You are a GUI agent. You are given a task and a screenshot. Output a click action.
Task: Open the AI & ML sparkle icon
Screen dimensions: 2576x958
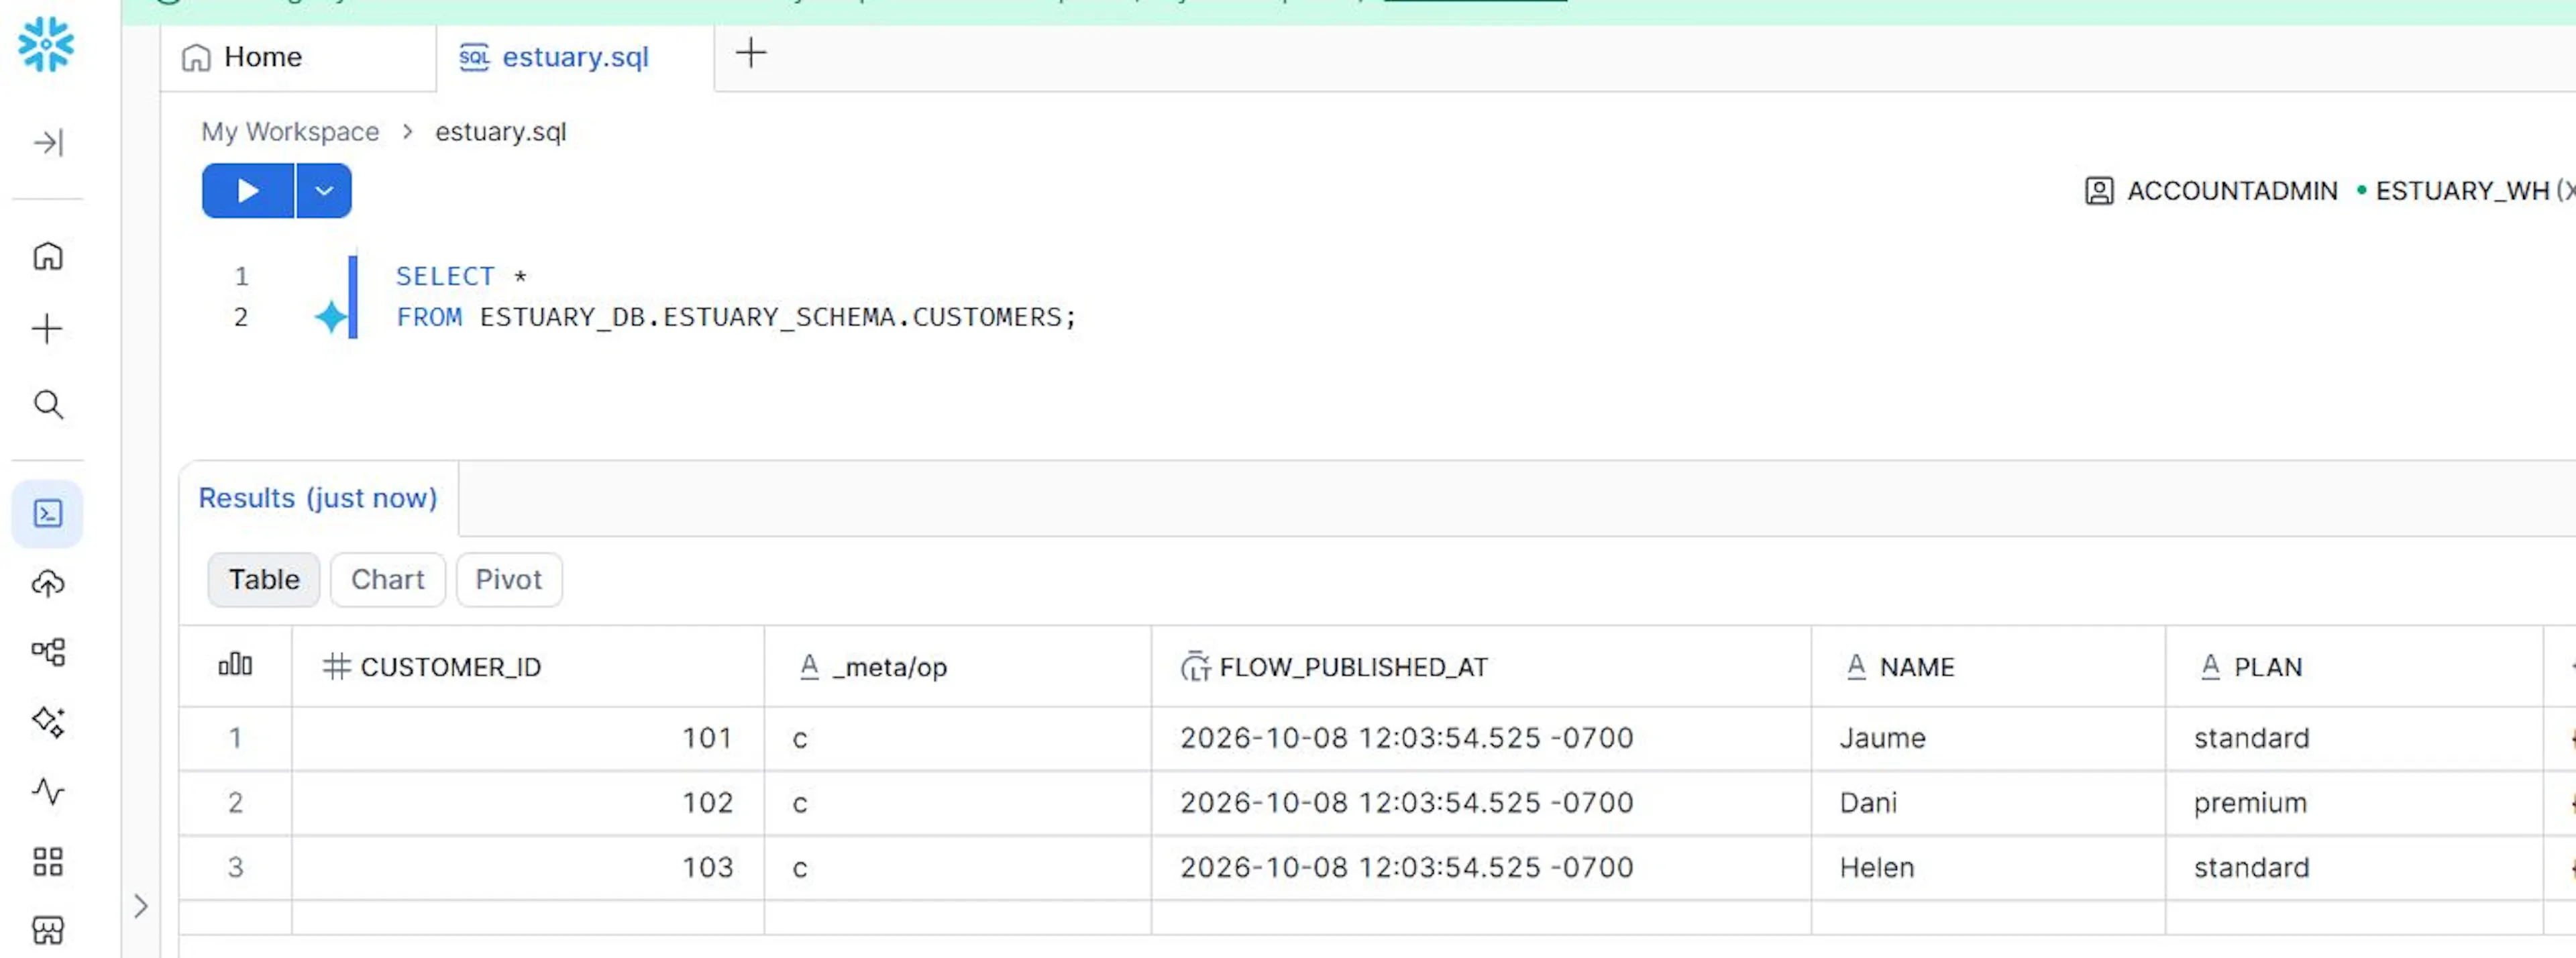pos(48,722)
